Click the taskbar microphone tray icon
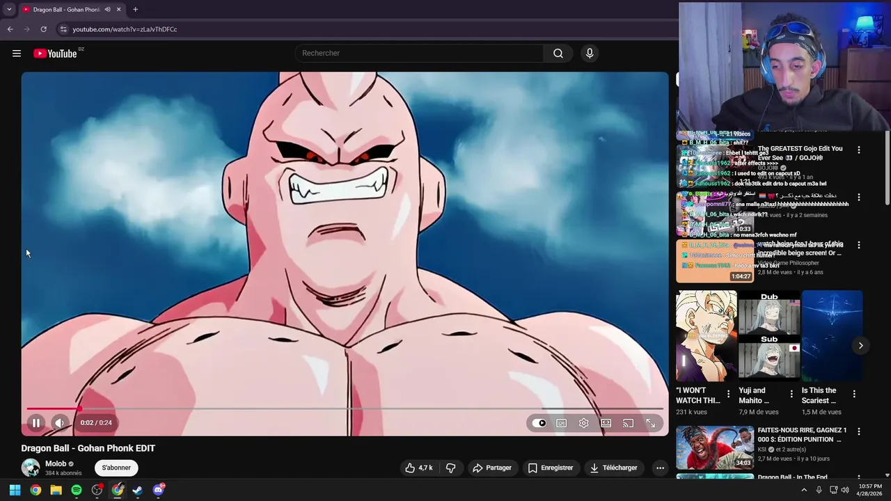This screenshot has width=891, height=501. pos(818,490)
